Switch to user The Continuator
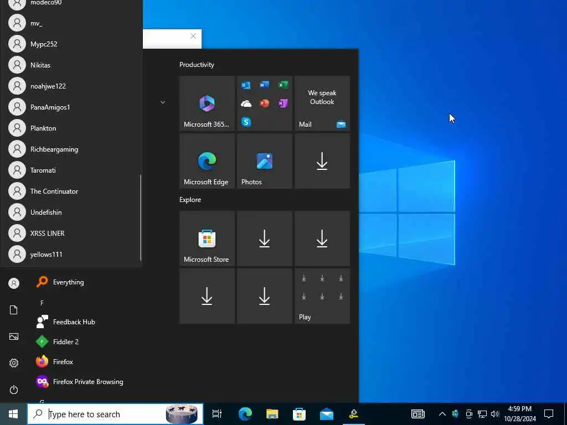 click(x=71, y=191)
